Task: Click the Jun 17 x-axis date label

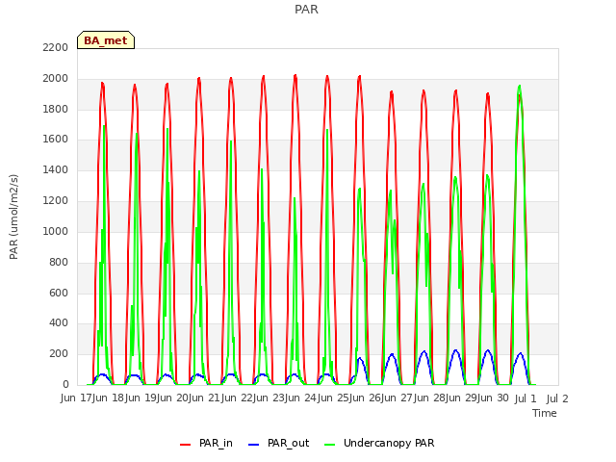Action: click(77, 398)
